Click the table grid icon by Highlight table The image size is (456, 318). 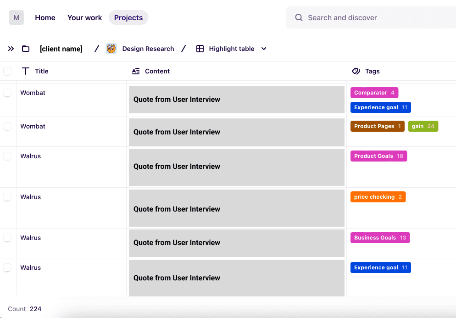tap(200, 49)
